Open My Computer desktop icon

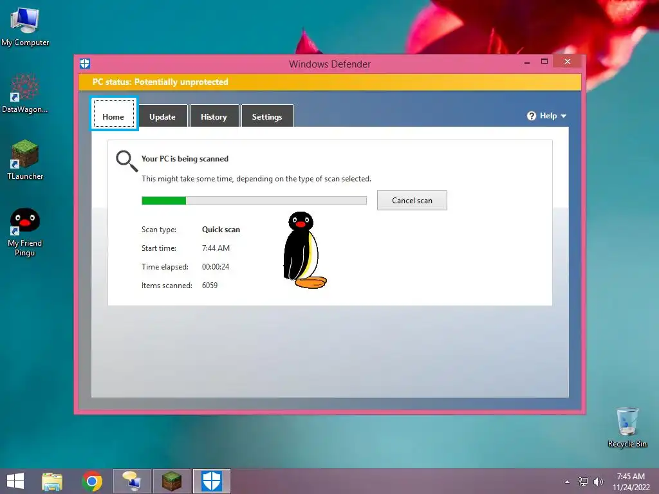25,26
